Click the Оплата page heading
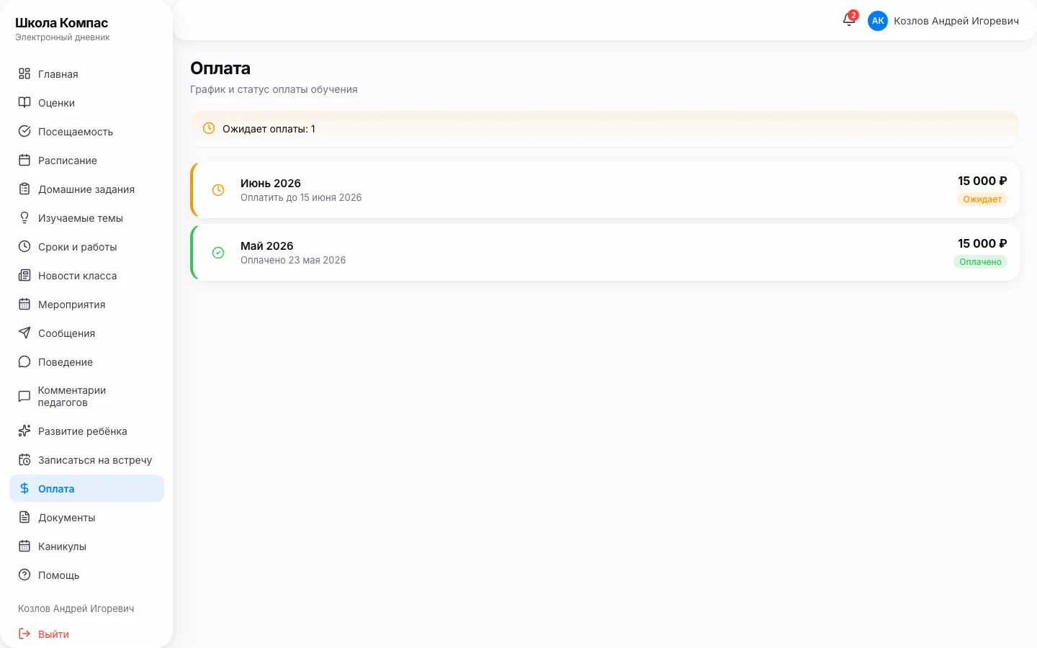1037x648 pixels. pyautogui.click(x=220, y=68)
